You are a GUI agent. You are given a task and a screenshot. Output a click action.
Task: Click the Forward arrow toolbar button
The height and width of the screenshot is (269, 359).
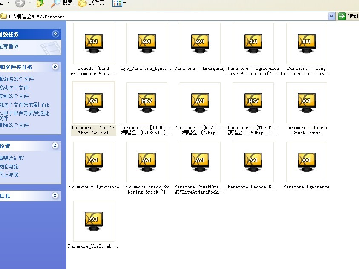[x=20, y=3]
